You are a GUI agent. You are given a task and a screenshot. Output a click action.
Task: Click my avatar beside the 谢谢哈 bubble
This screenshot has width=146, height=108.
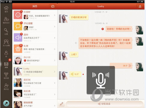pos(139,30)
